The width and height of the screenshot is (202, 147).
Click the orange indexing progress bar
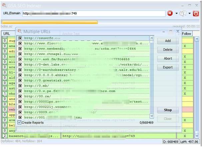(49, 22)
